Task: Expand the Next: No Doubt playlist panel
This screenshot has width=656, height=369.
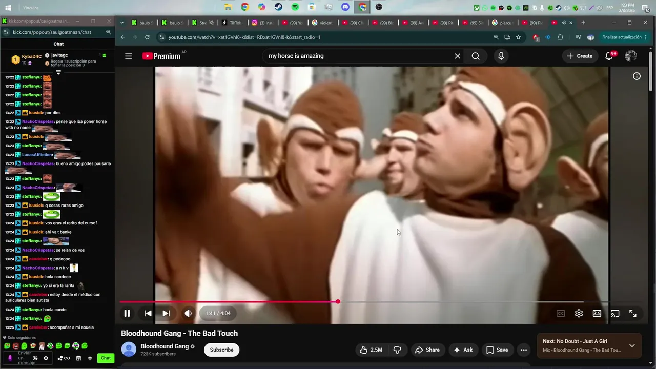Action: 632,345
